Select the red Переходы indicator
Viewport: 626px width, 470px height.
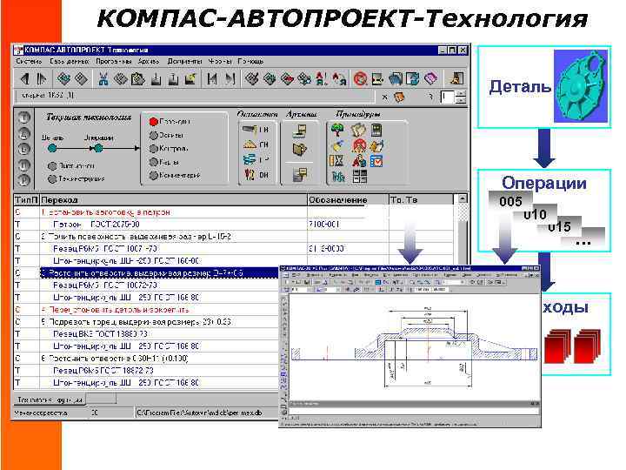154,122
